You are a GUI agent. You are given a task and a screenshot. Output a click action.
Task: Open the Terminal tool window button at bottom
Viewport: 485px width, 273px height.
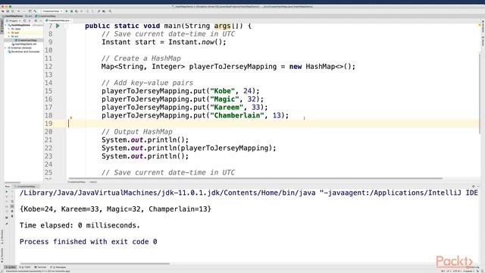(40, 267)
